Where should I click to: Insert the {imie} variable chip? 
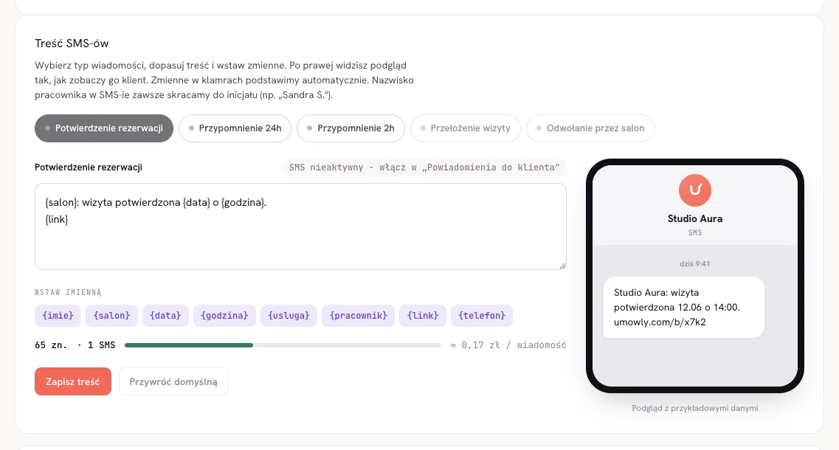pos(58,316)
